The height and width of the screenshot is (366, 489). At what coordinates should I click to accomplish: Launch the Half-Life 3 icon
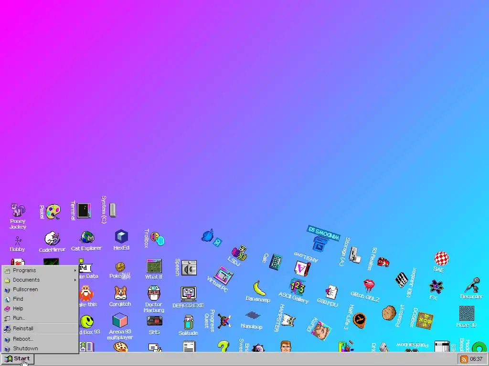(x=359, y=320)
